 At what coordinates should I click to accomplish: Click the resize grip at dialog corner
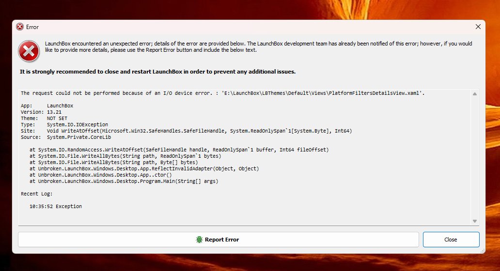[x=483, y=251]
